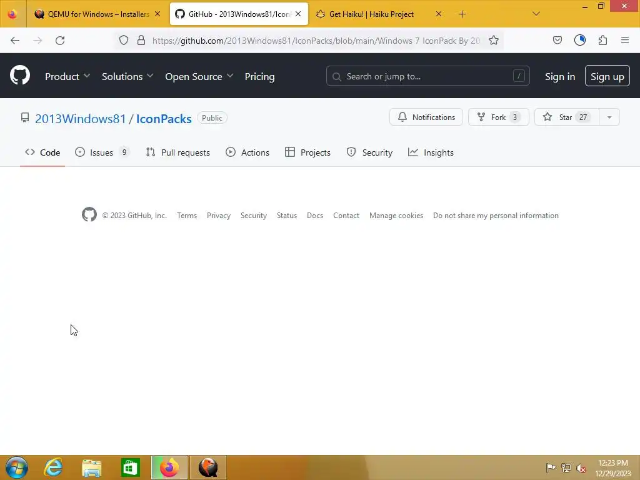The image size is (640, 480).
Task: Open Firefox hamburger application menu
Action: tap(625, 40)
